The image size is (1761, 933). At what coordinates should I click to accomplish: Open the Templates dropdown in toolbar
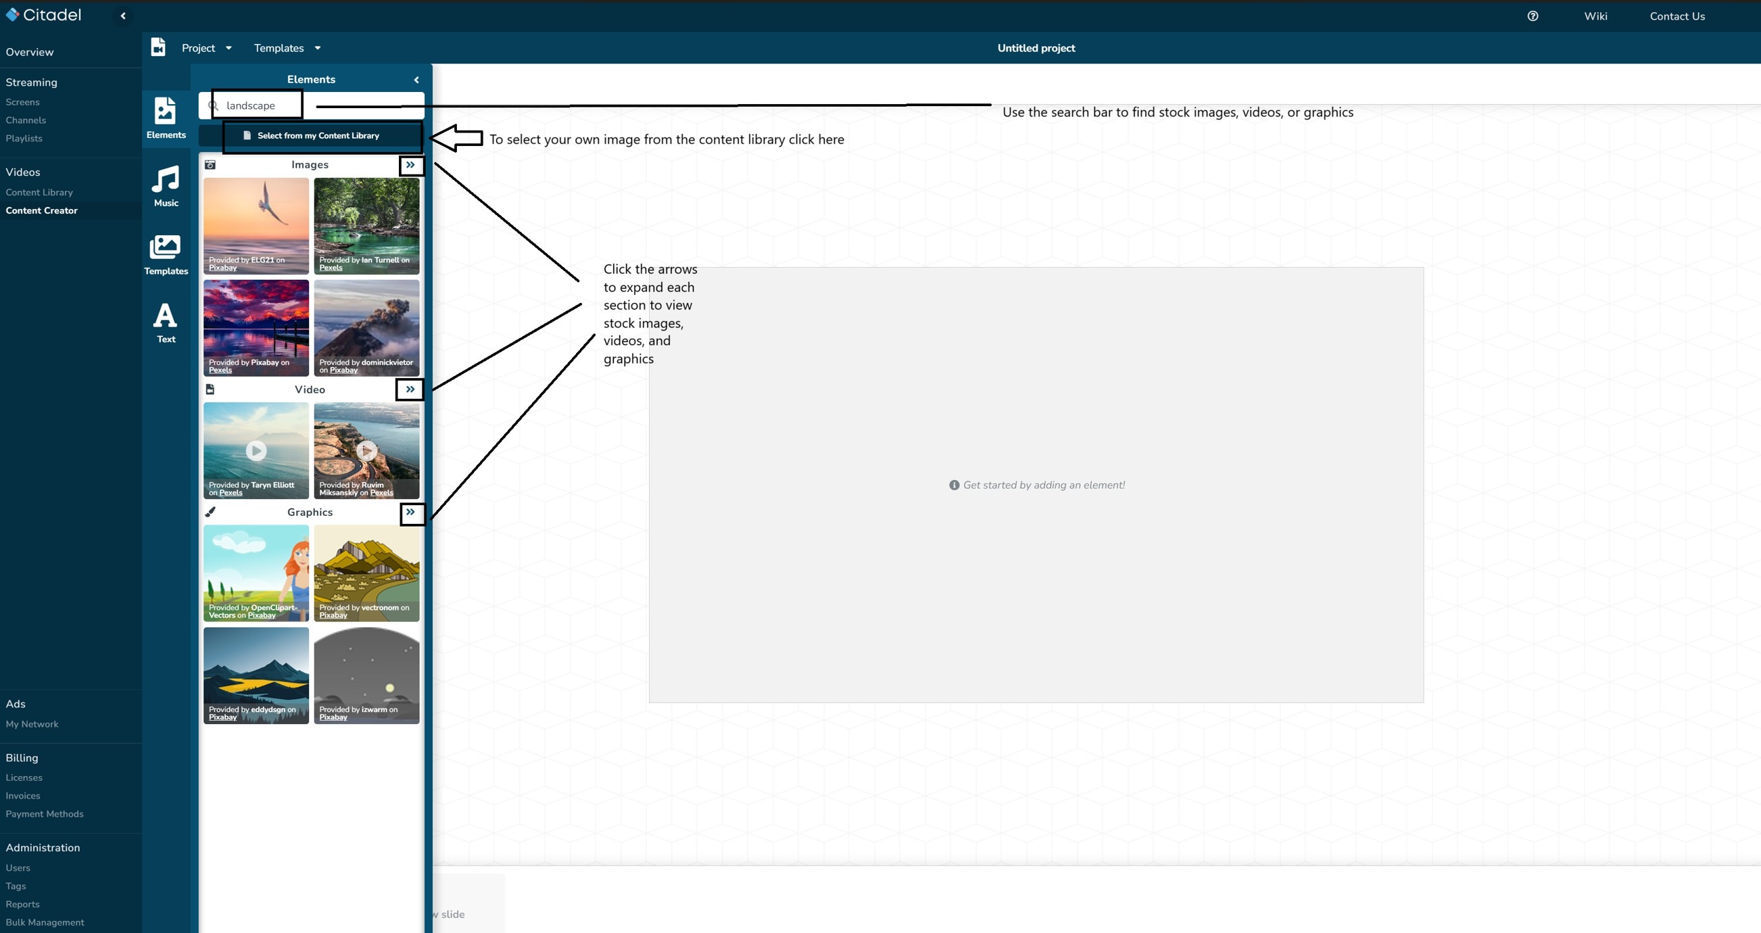coord(287,48)
